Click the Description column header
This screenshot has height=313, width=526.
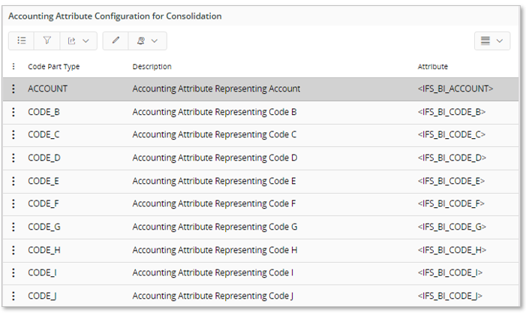pos(152,67)
